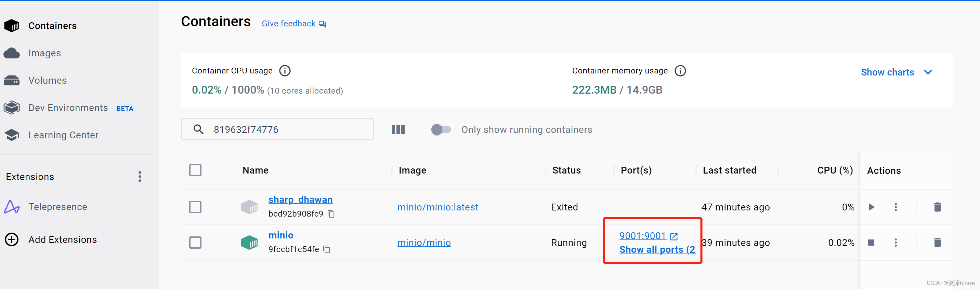The height and width of the screenshot is (289, 980).
Task: Click the Images cloud icon
Action: coord(12,53)
